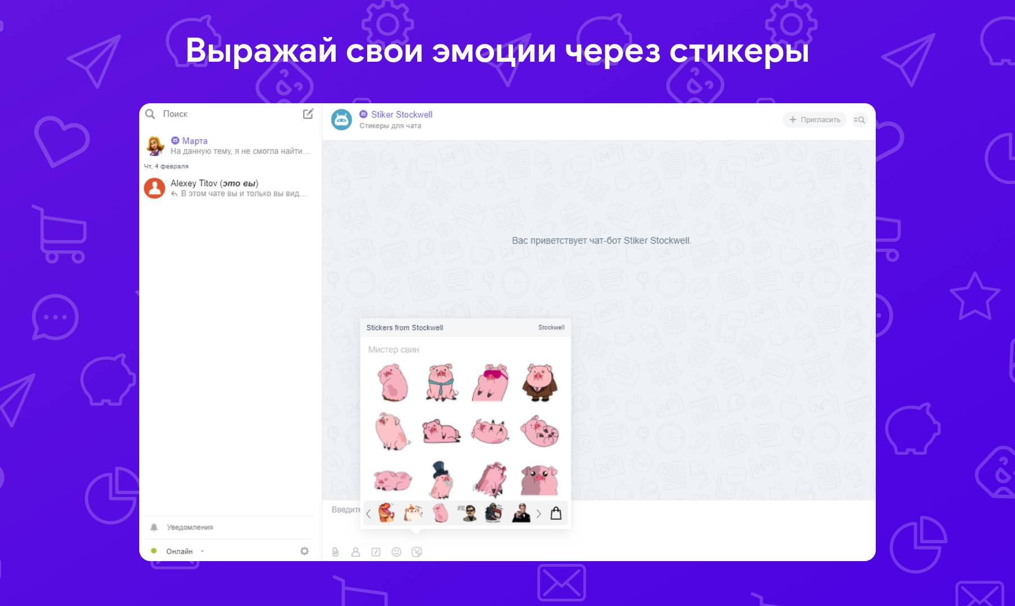
Task: Send the wide-eyed pig face sticker
Action: tap(539, 480)
